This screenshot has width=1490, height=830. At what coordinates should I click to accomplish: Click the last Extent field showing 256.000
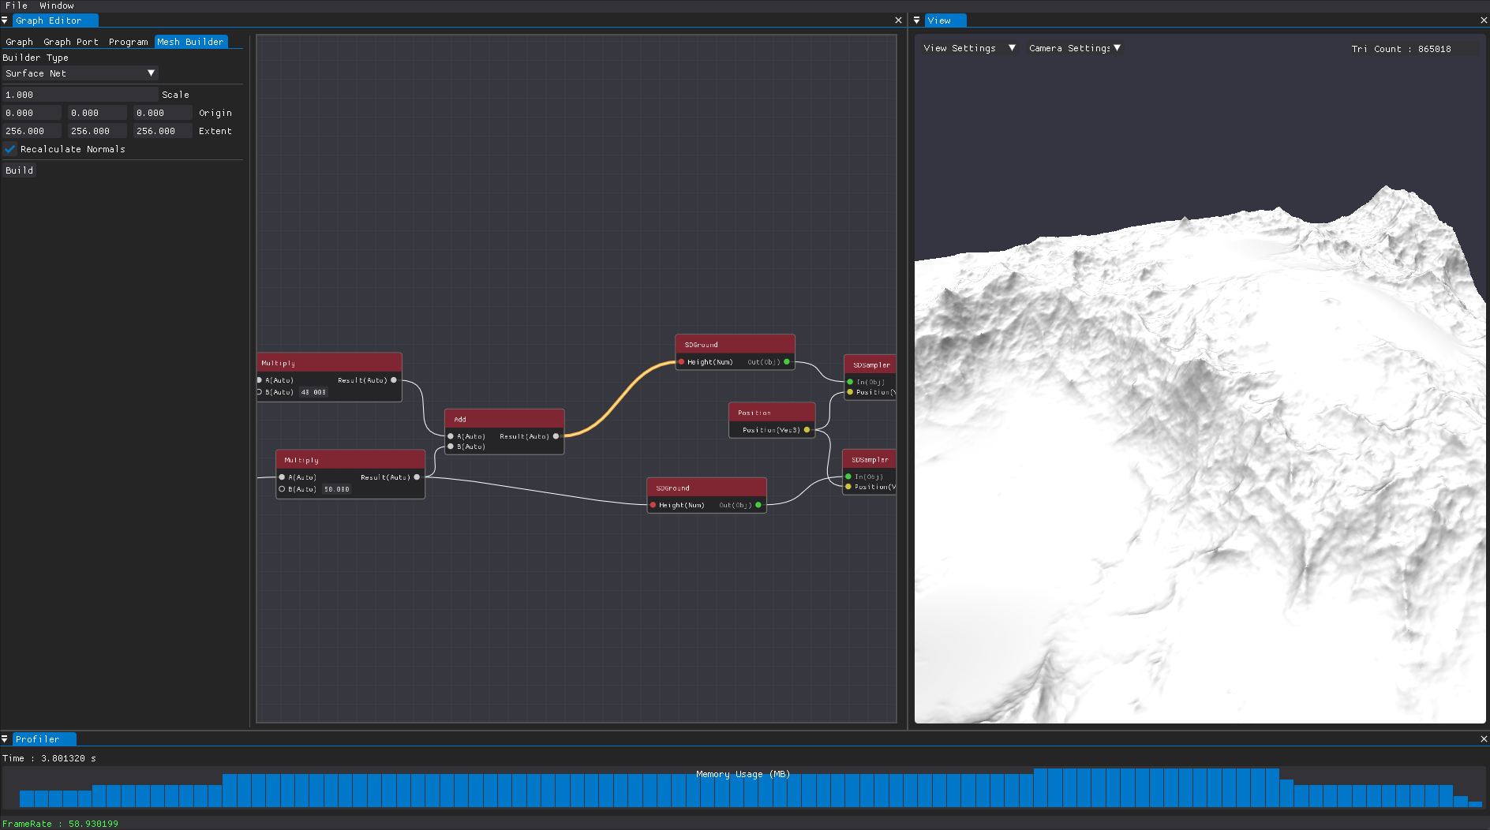pyautogui.click(x=163, y=131)
